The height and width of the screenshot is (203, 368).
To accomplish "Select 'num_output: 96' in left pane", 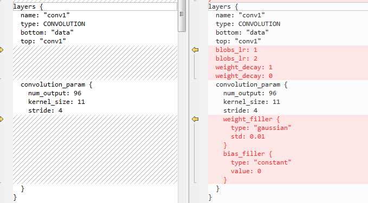I will [55, 93].
